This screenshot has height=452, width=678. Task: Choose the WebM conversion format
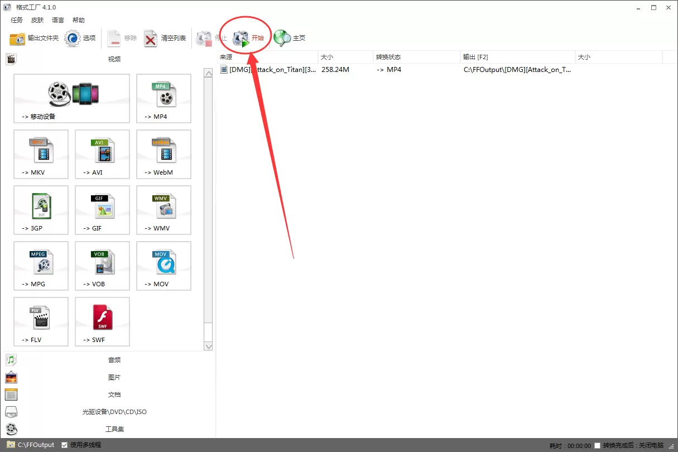pyautogui.click(x=164, y=155)
